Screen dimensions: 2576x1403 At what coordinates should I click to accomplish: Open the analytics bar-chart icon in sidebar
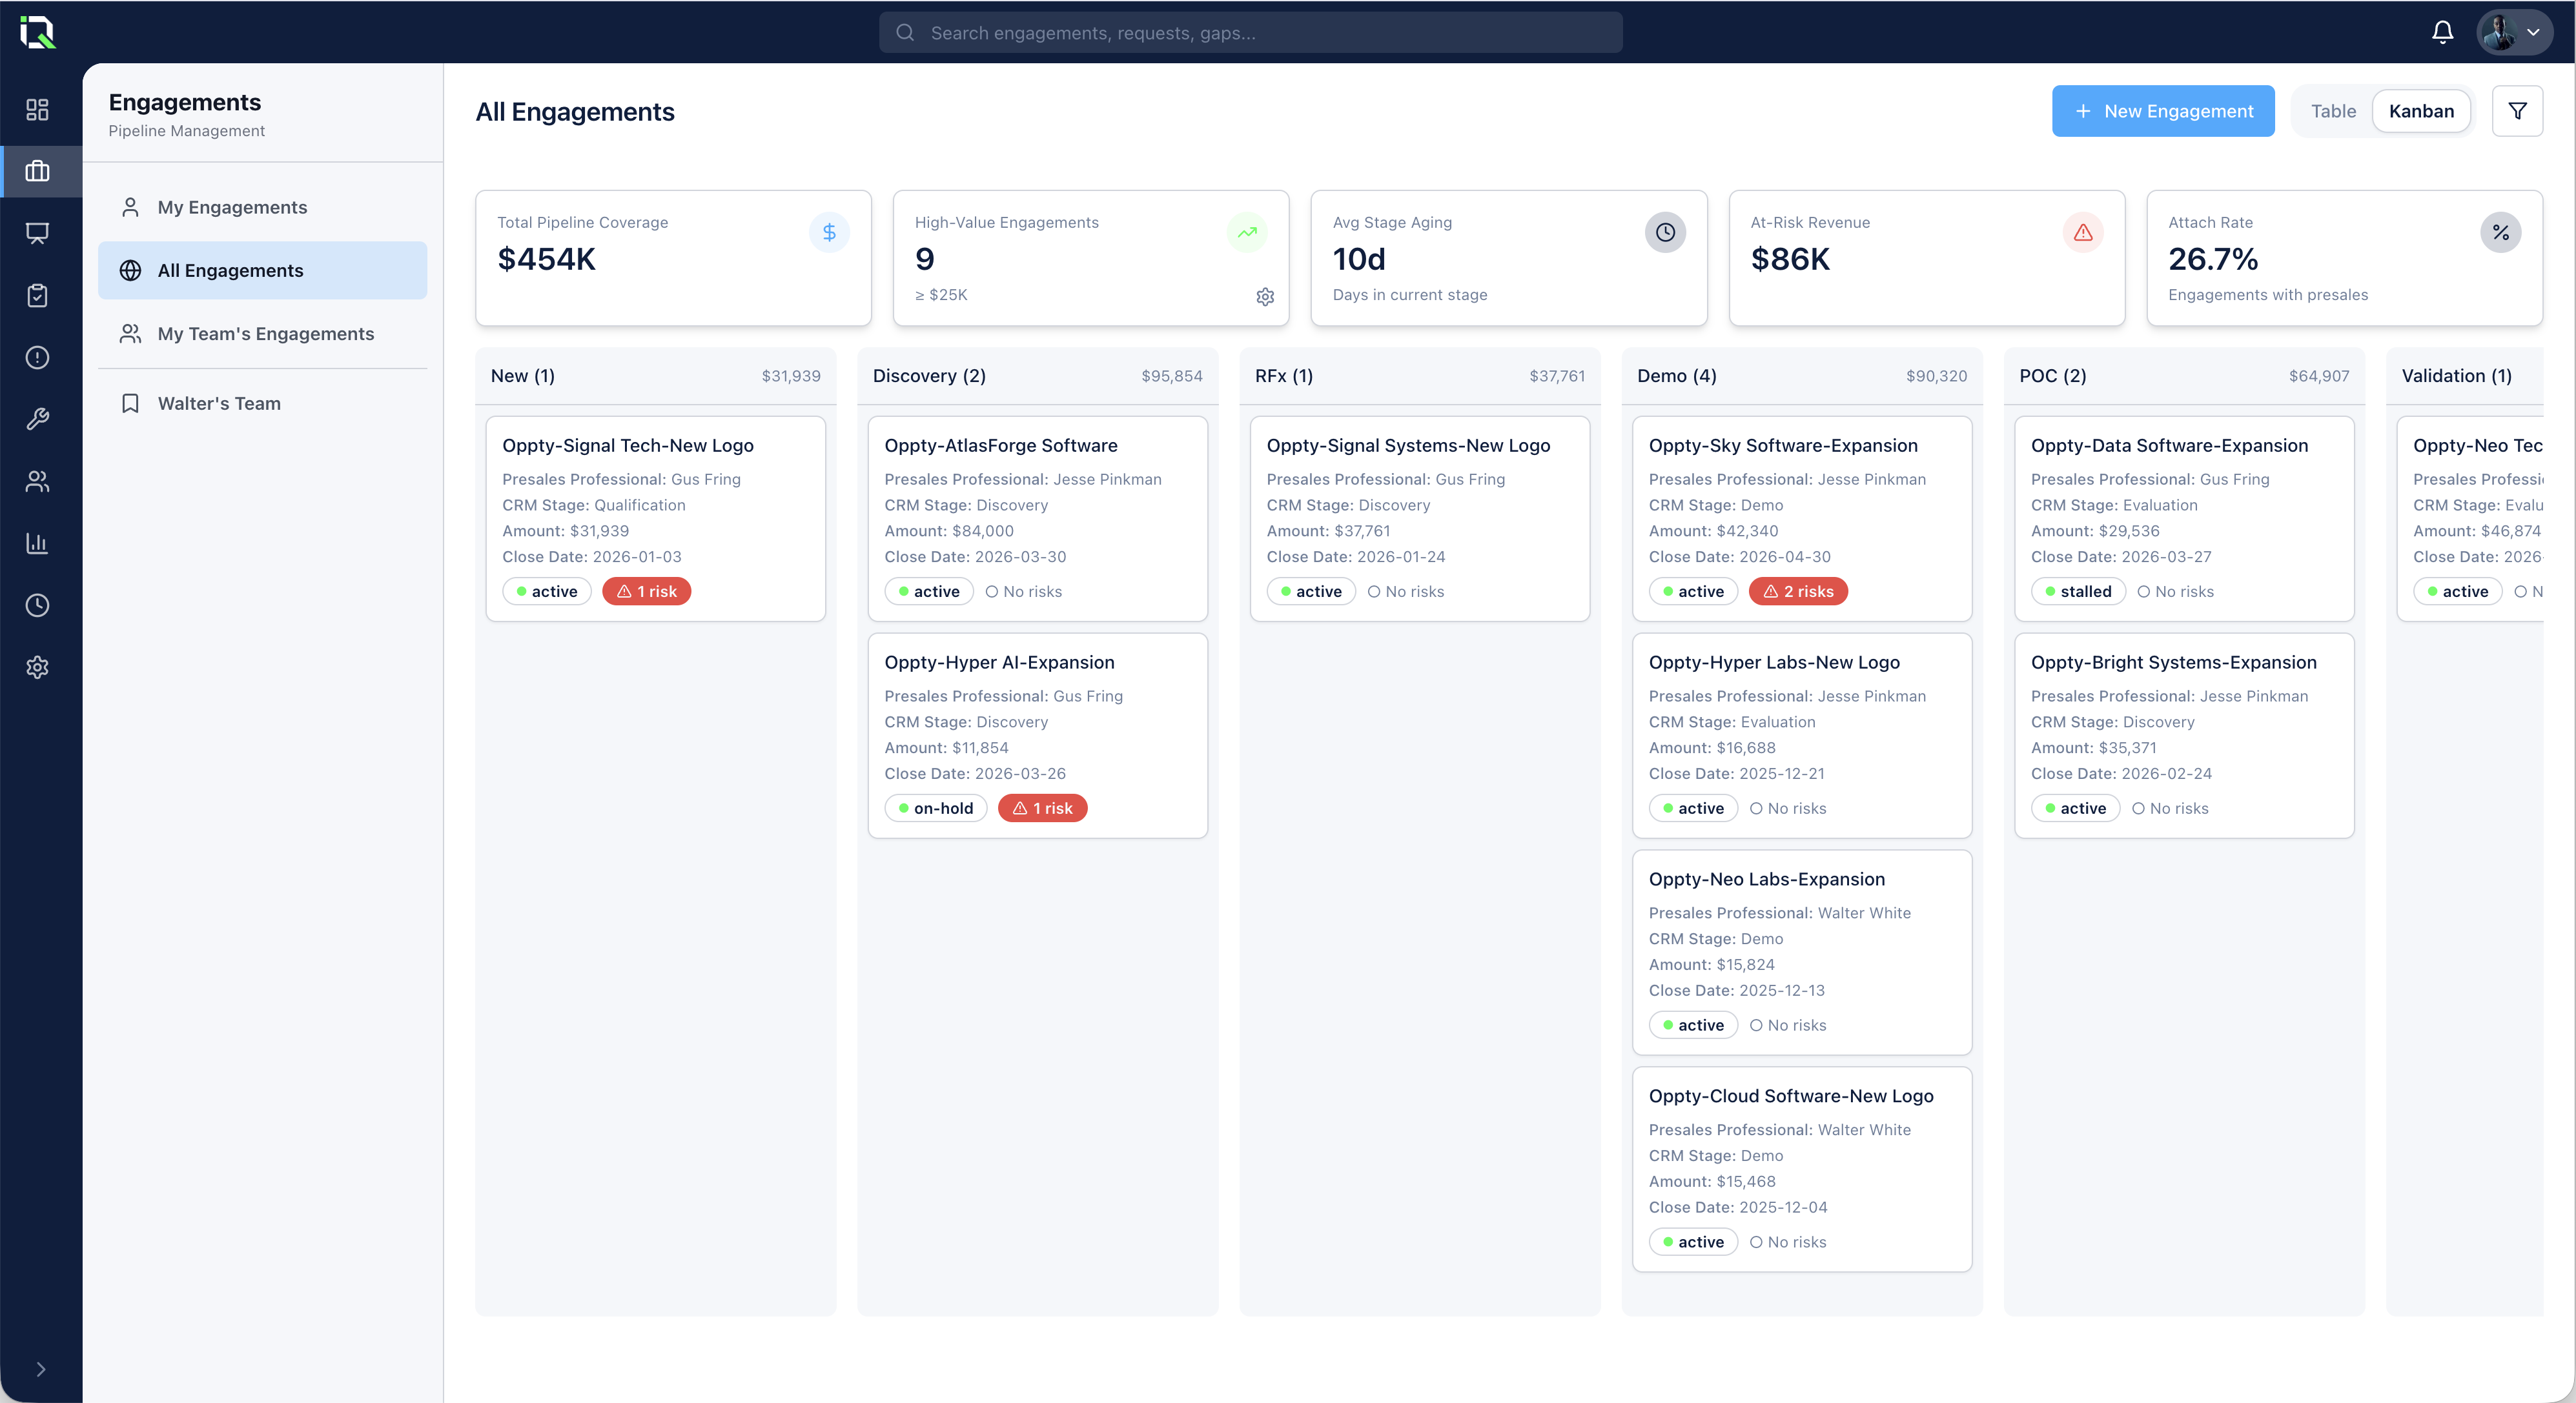[x=38, y=543]
